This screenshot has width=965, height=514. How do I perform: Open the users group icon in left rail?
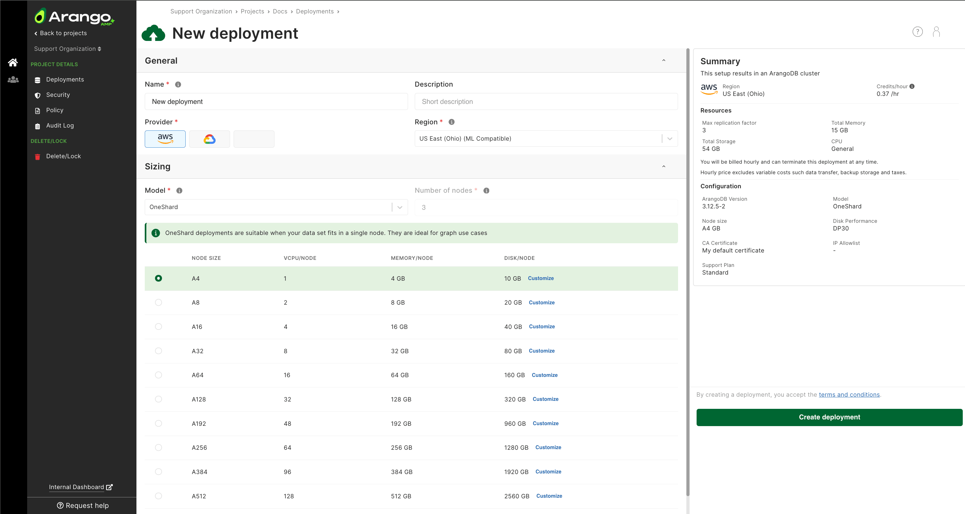pyautogui.click(x=13, y=79)
